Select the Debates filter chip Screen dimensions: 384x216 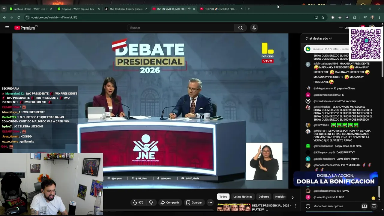[264, 196]
